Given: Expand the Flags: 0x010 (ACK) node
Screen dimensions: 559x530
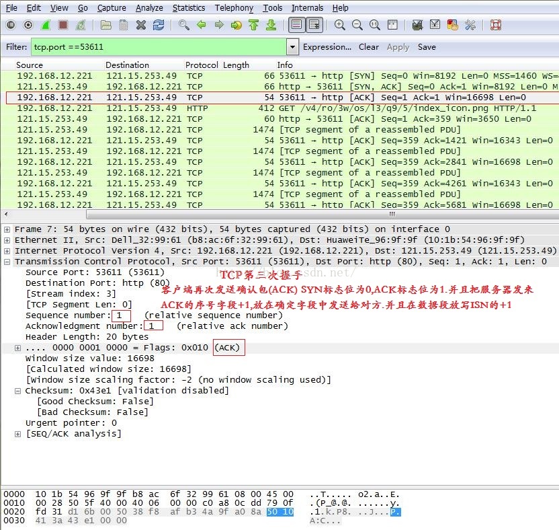Looking at the screenshot, I should [x=17, y=348].
